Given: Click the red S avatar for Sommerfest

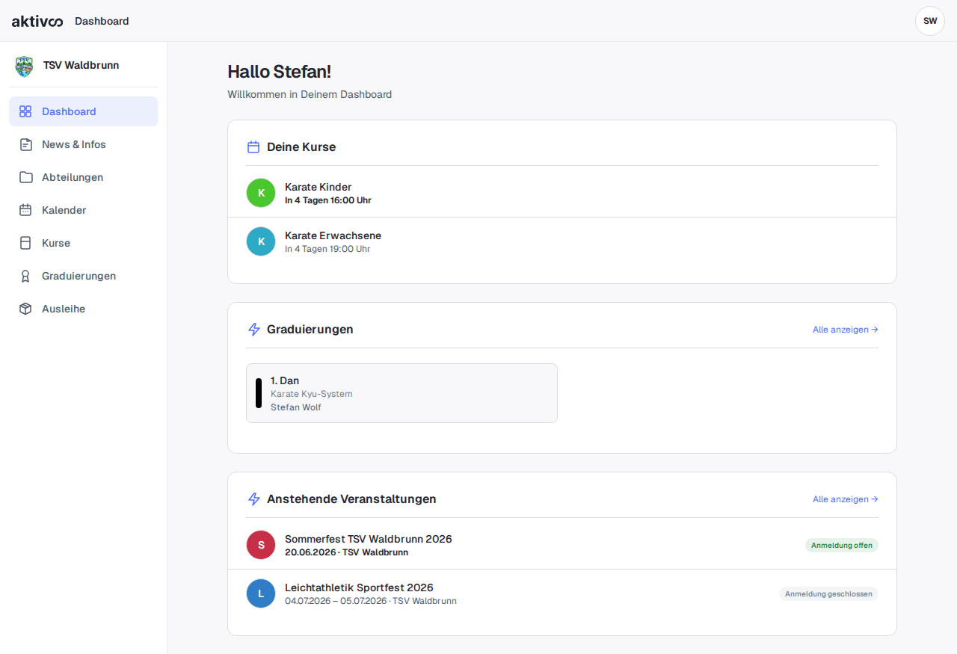Looking at the screenshot, I should coord(261,545).
